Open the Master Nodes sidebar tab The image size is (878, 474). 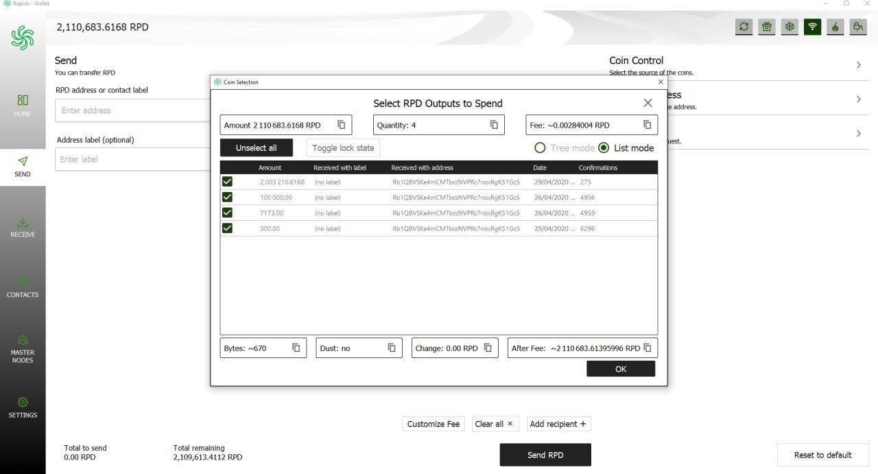23,348
